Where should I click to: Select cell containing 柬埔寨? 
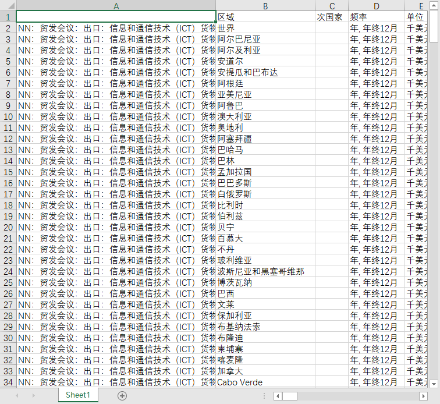pos(265,349)
